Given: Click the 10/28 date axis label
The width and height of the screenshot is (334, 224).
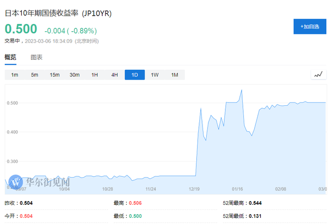Looking at the screenshot, I should 108,189.
